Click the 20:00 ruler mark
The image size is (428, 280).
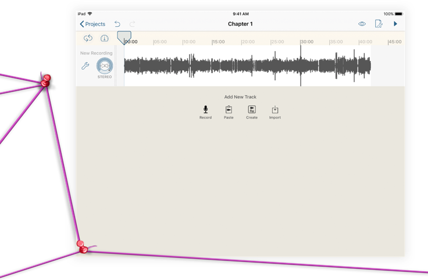248,42
